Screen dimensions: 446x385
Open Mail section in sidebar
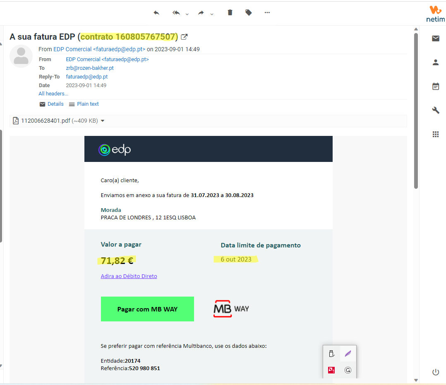coord(436,38)
